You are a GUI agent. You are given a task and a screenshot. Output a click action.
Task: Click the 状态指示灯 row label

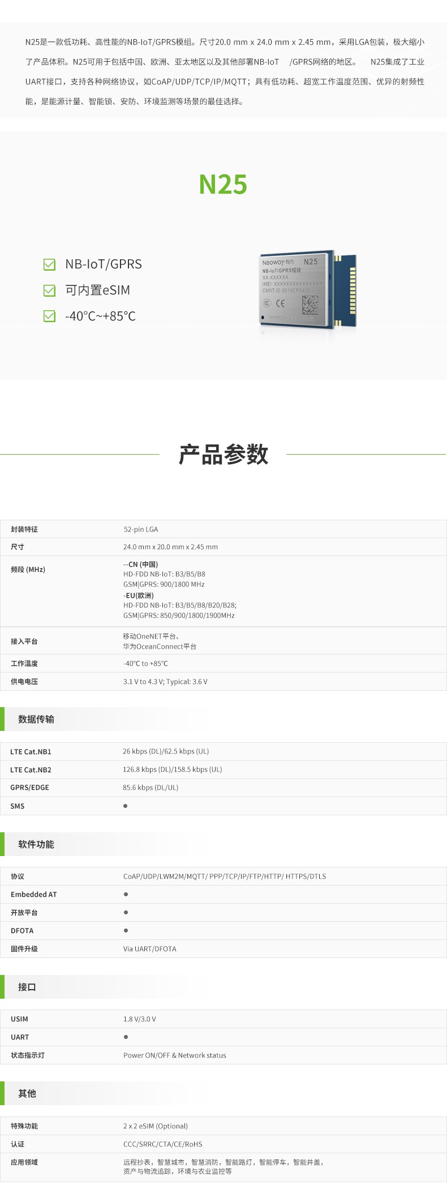coord(28,1055)
